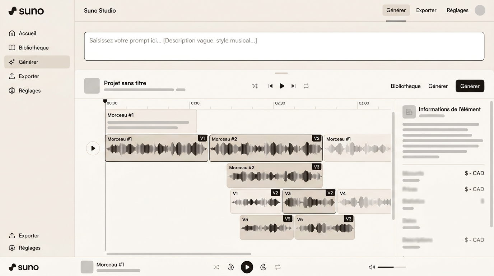Select the faded V4 variation clip
Screen dimensions: 494x276
[x=364, y=201]
